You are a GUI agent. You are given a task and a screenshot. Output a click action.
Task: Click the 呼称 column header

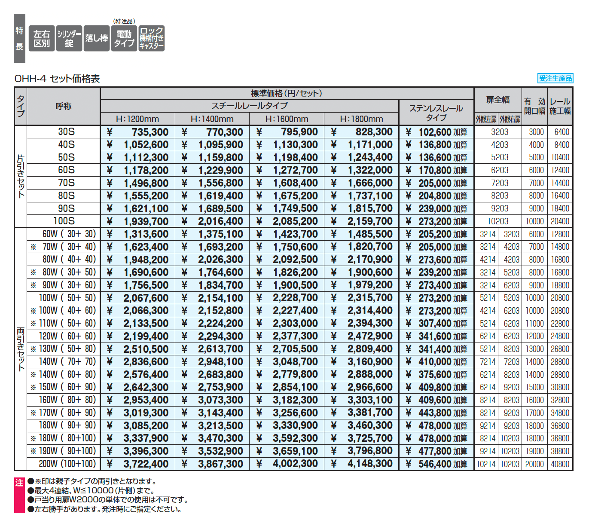[x=64, y=106]
